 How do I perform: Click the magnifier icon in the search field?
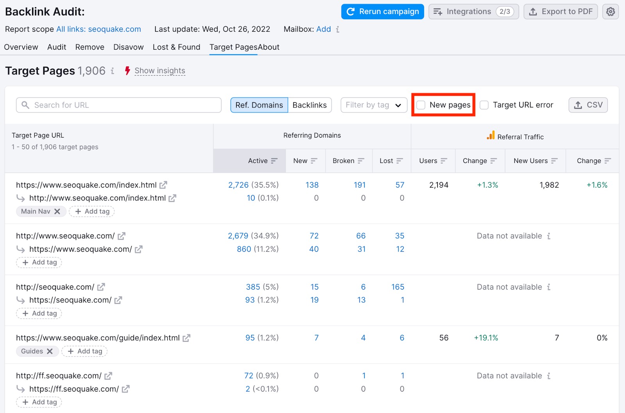(26, 105)
